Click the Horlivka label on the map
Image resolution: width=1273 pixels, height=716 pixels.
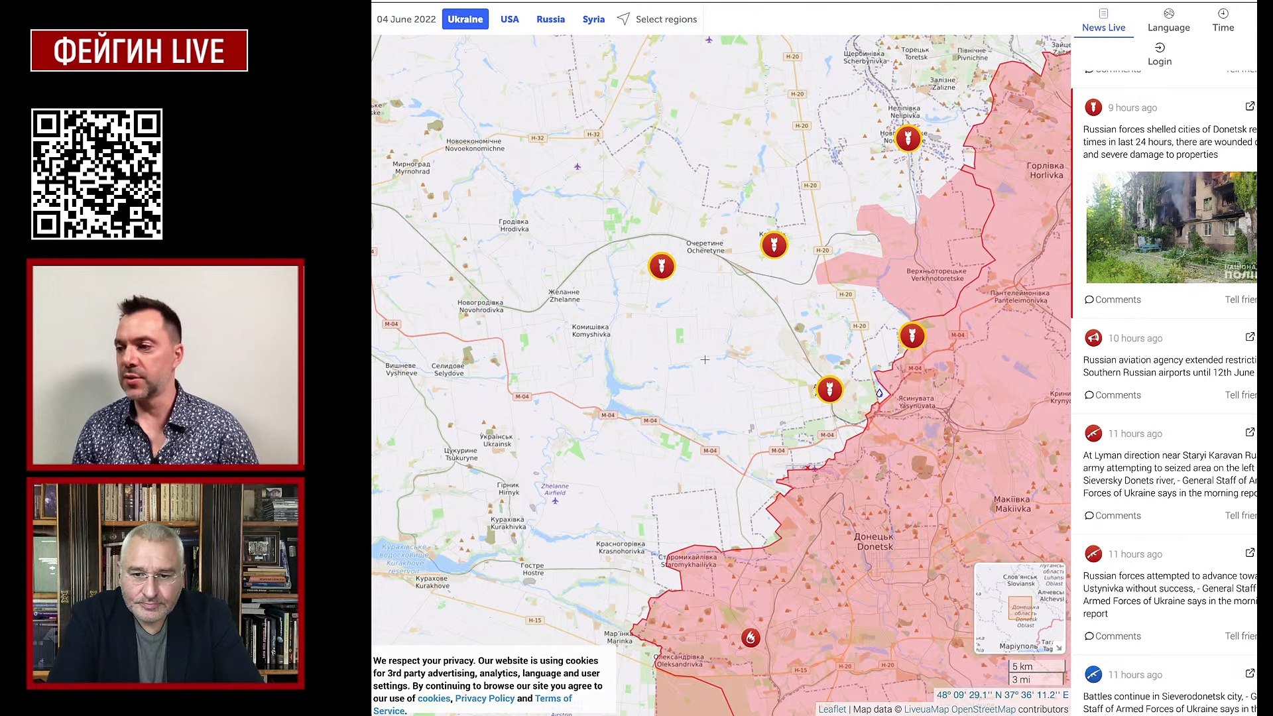pyautogui.click(x=1045, y=170)
